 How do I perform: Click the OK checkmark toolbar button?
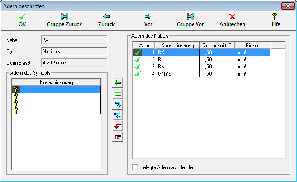tap(22, 20)
